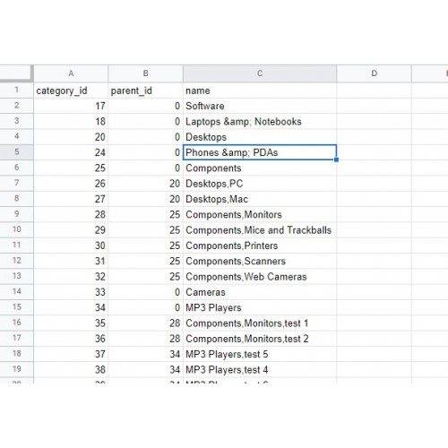Select the MP3 Players,test 5 cell
Image resolution: width=448 pixels, height=448 pixels.
coord(260,354)
